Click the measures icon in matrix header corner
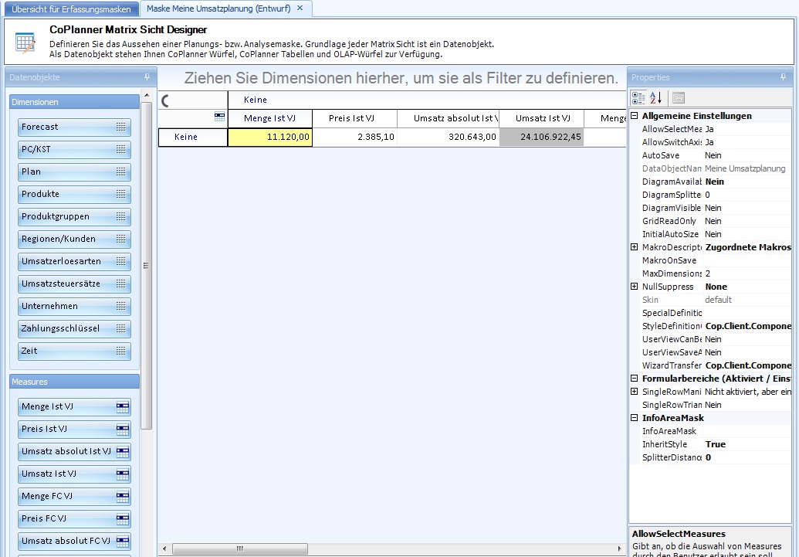 coord(219,117)
